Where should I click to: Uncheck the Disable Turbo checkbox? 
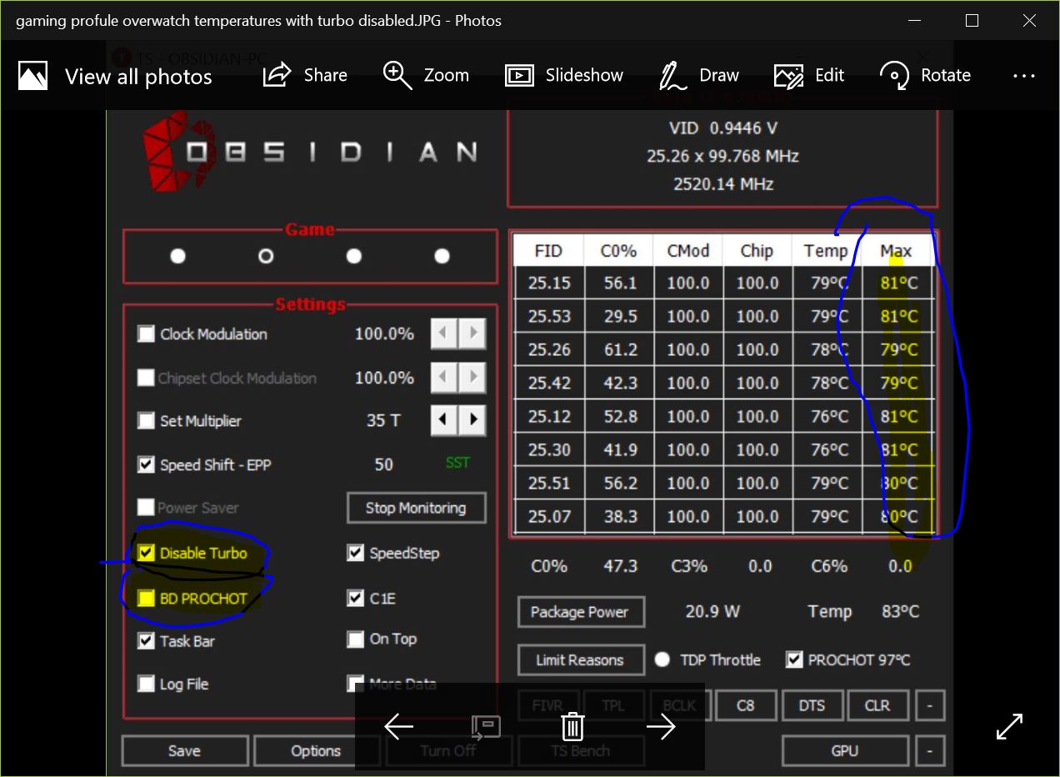click(x=146, y=553)
